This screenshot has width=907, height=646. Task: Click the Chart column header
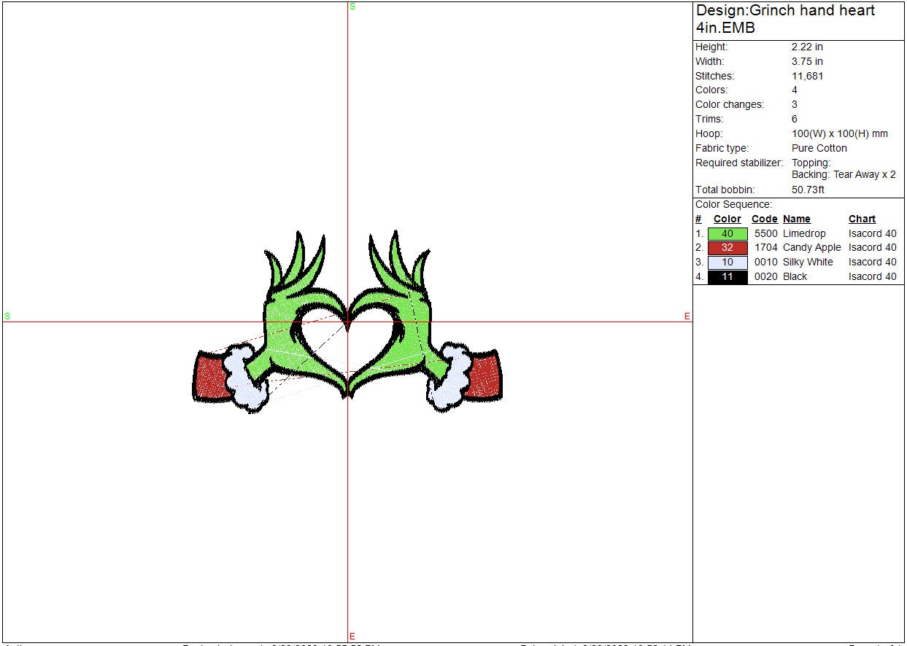[862, 219]
